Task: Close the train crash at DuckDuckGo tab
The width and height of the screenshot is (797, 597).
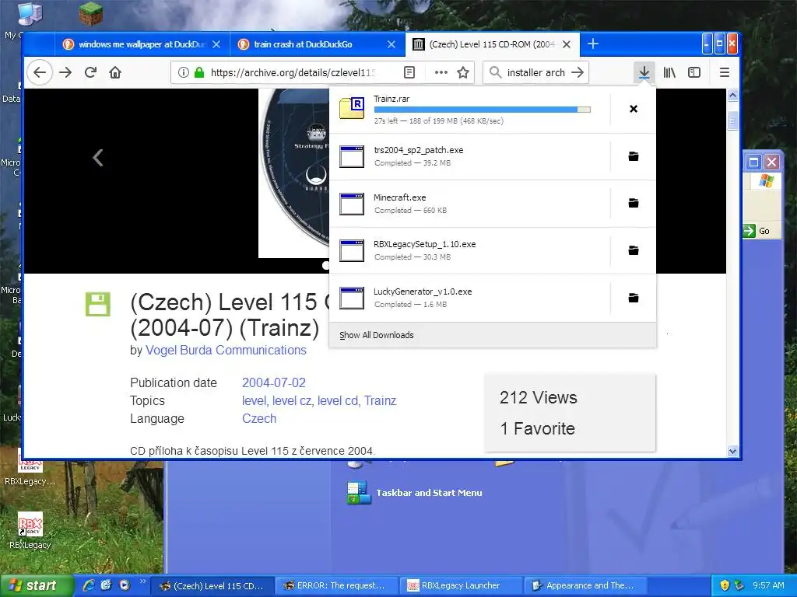Action: (x=391, y=44)
